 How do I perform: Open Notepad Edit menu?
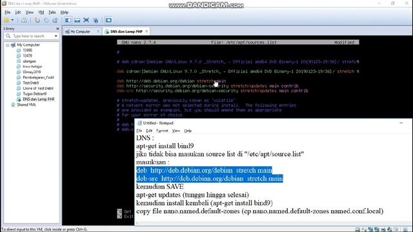[149, 131]
